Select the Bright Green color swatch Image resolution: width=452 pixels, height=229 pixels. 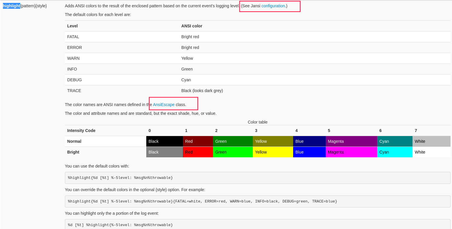tap(233, 152)
